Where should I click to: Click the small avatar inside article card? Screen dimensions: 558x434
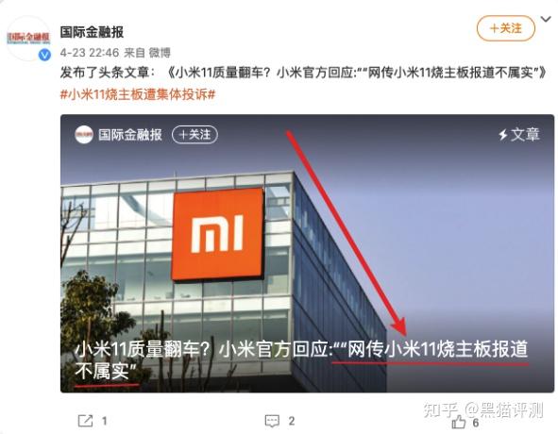pyautogui.click(x=84, y=135)
